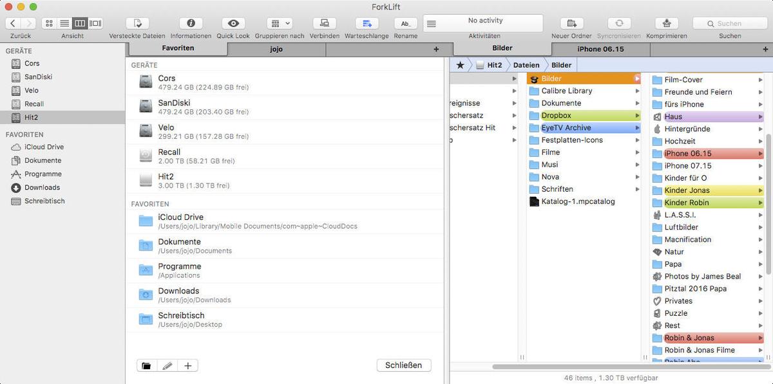This screenshot has width=773, height=384.
Task: Open the Gruppieren nach dropdown
Action: 279,23
